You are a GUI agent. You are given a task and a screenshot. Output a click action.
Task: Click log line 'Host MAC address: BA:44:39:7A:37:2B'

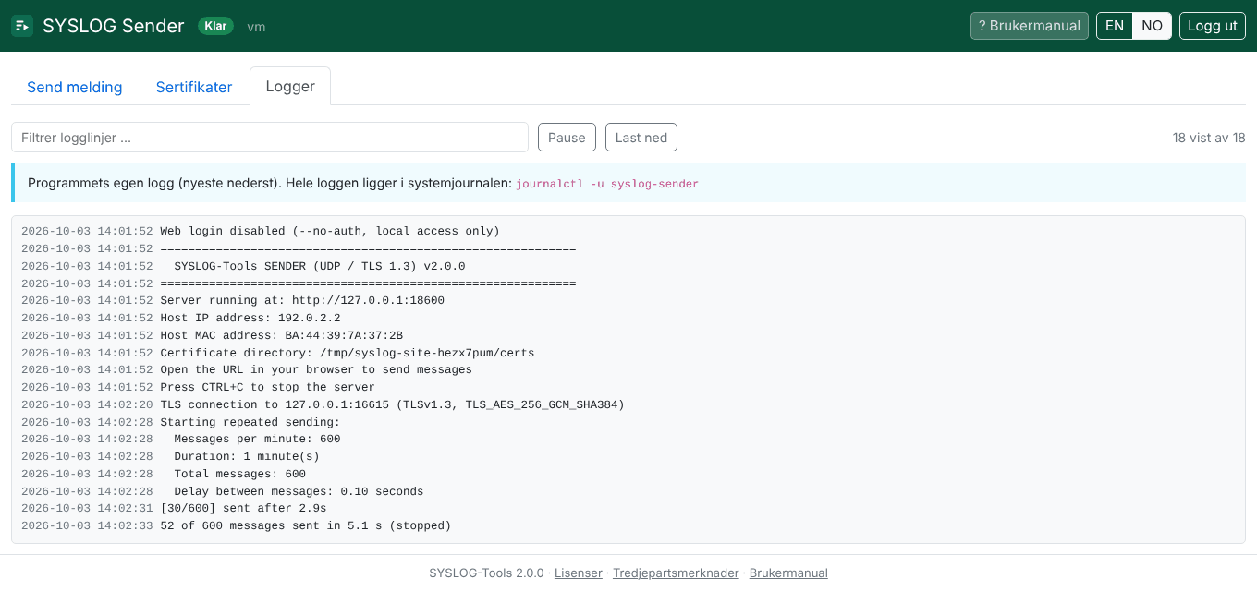(x=281, y=335)
